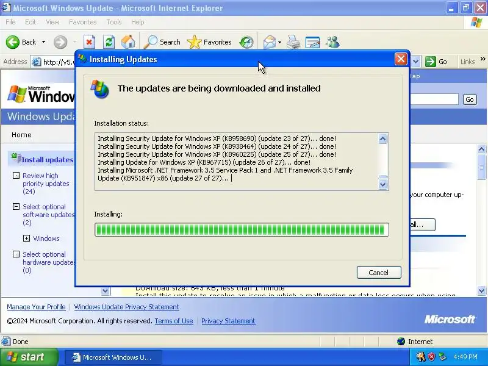This screenshot has height=366, width=488.
Task: Click the page scrollbar down arrow
Action: (x=481, y=291)
